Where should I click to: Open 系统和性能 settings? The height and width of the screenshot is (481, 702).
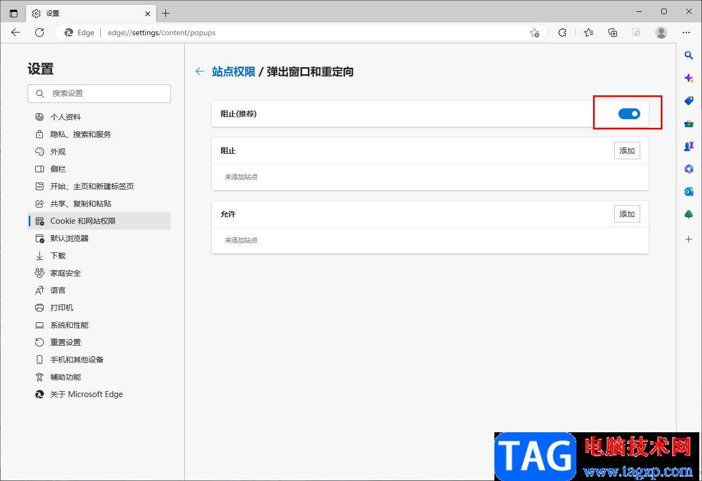point(99,325)
